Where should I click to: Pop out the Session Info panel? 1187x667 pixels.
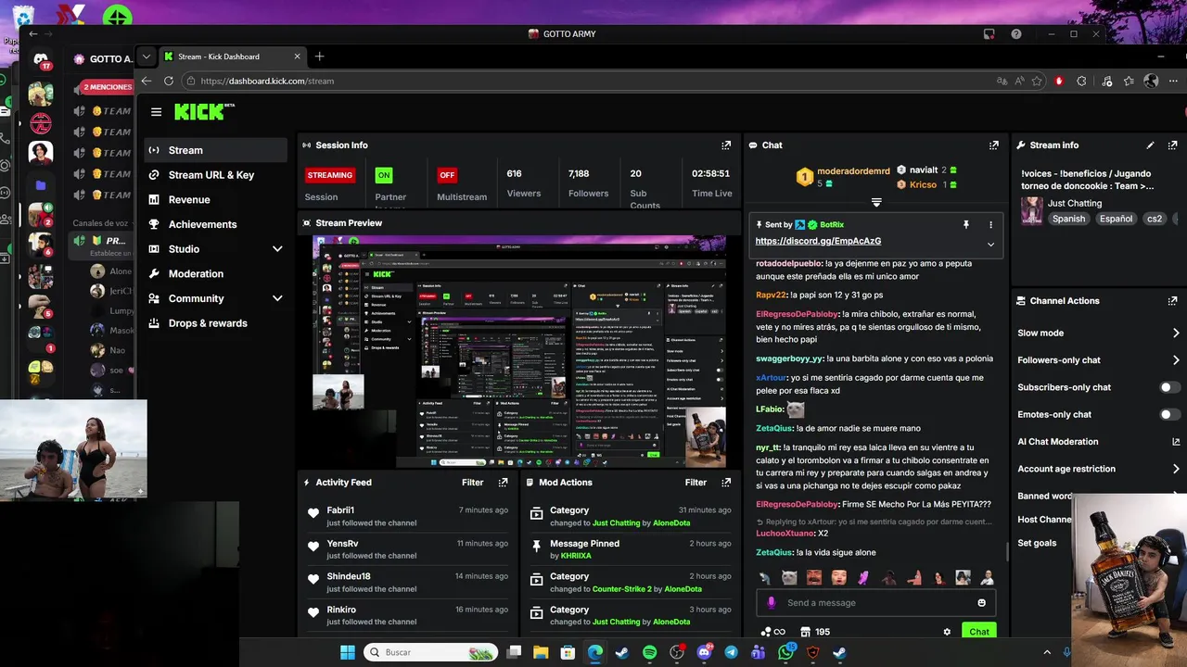726,145
